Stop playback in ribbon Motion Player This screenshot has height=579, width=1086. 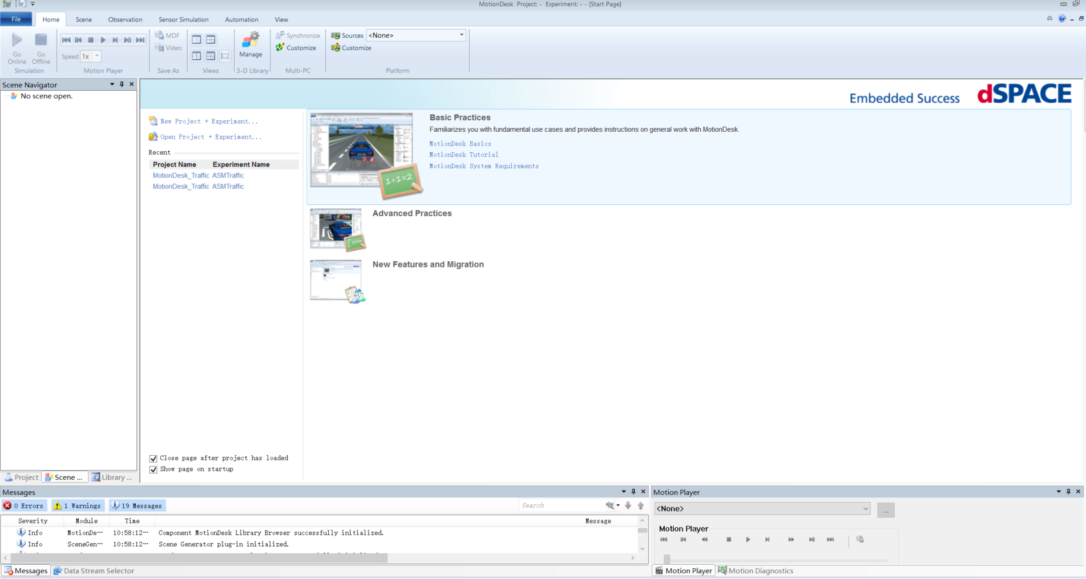[x=91, y=40]
